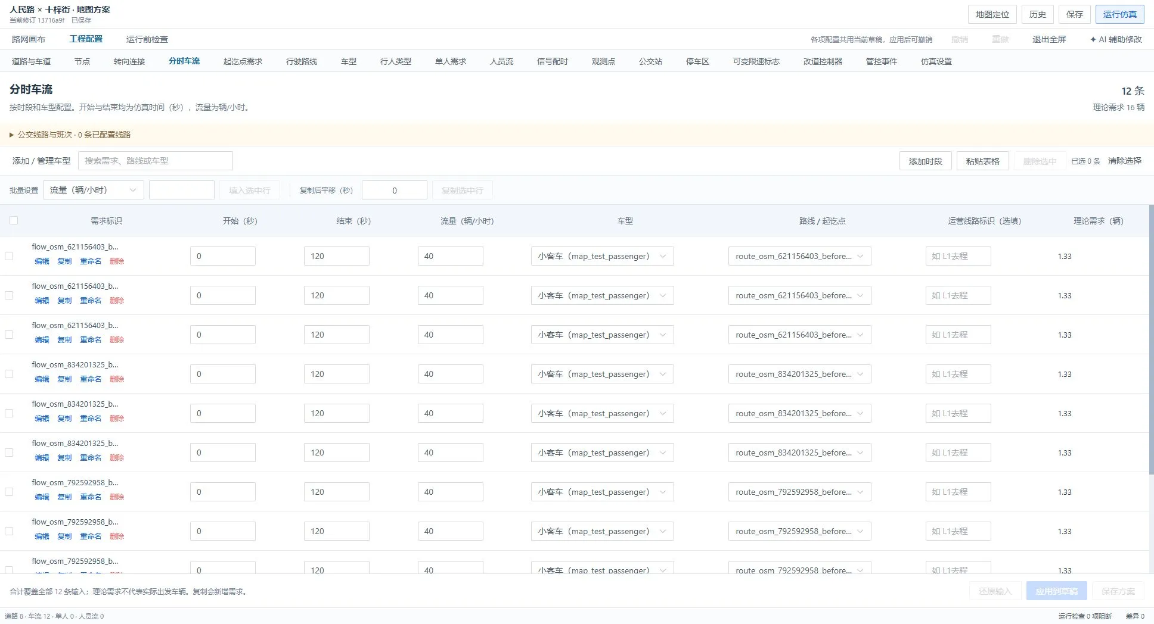The image size is (1154, 624).
Task: Open the 信号配时 sub-tab
Action: tap(553, 61)
